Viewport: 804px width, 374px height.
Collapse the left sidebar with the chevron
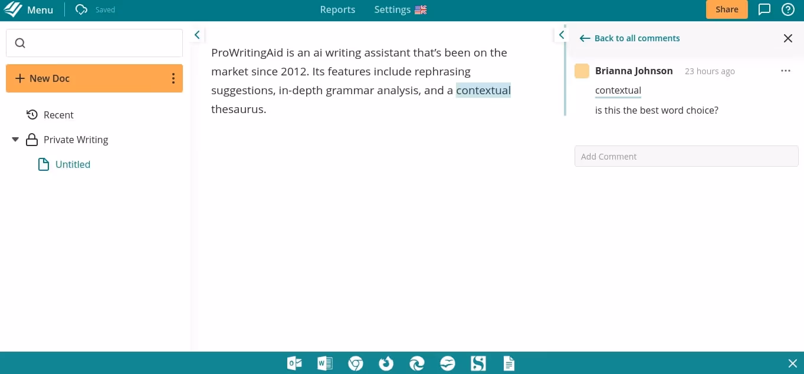coord(197,35)
